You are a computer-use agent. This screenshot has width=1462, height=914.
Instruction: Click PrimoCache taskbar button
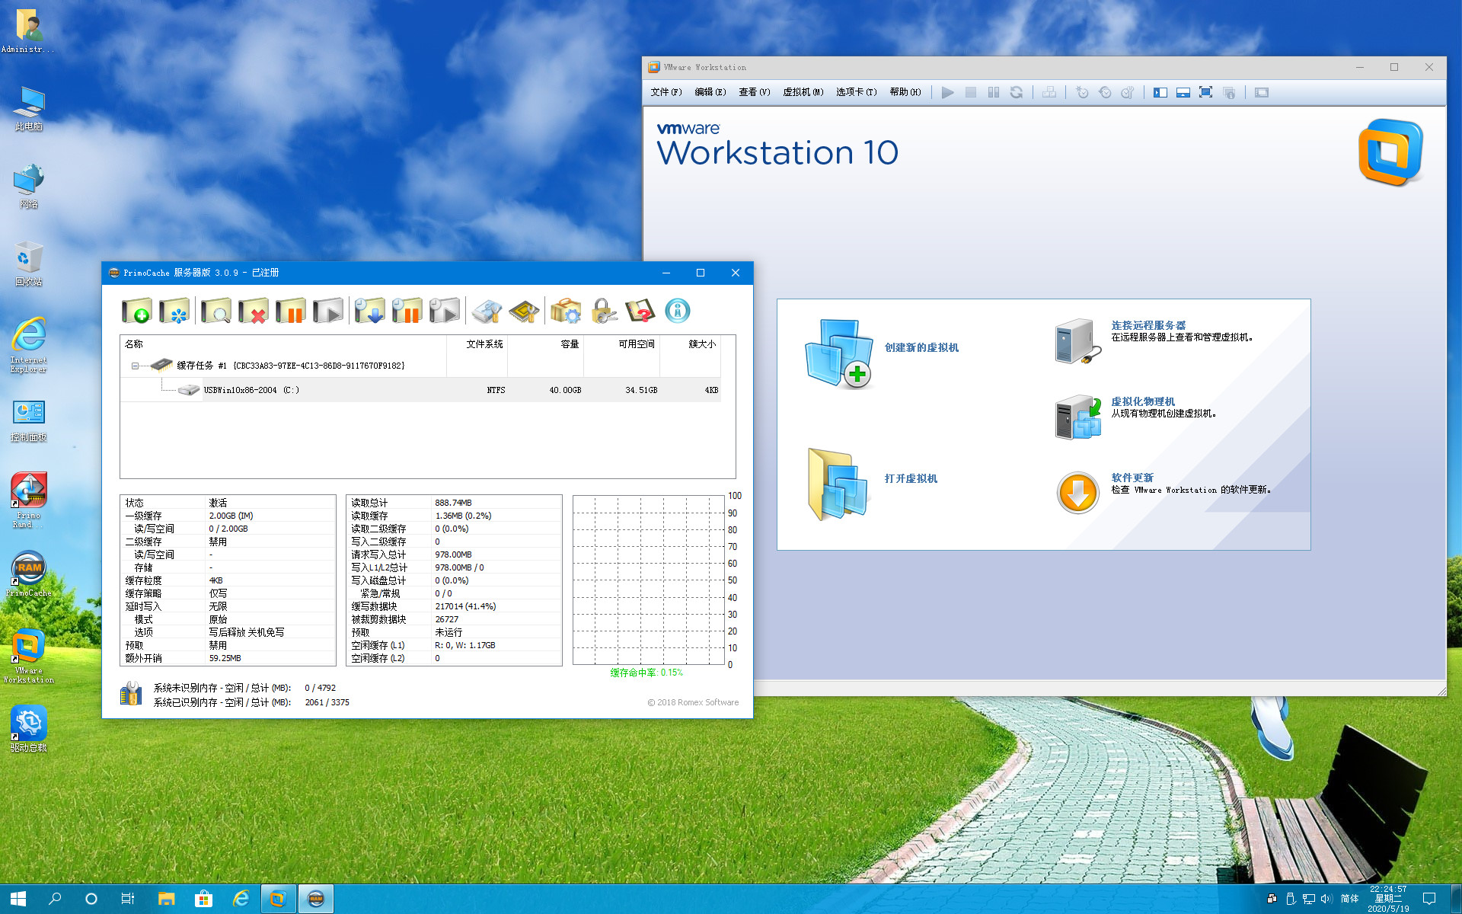[315, 899]
